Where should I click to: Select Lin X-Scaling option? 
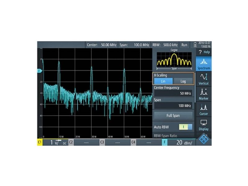pos(163,81)
